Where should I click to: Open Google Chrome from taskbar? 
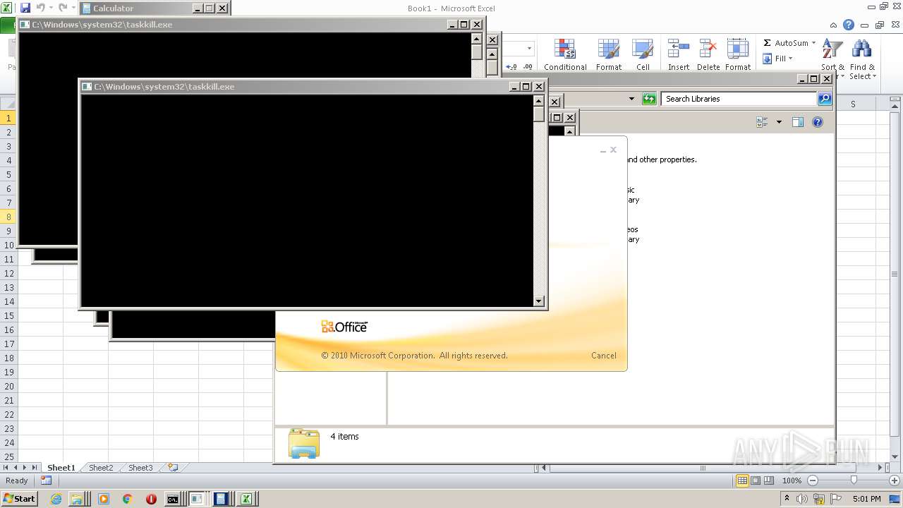coord(127,499)
